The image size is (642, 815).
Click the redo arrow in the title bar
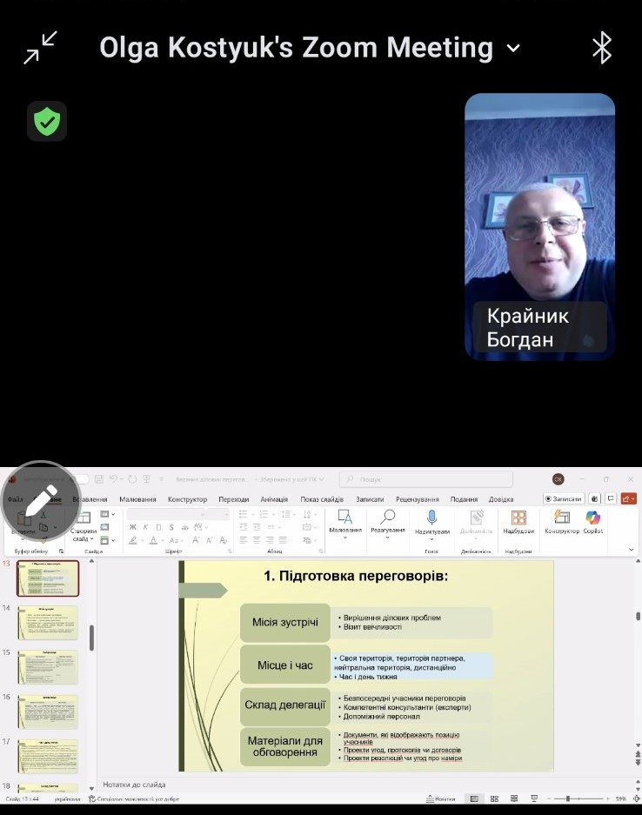coord(132,478)
